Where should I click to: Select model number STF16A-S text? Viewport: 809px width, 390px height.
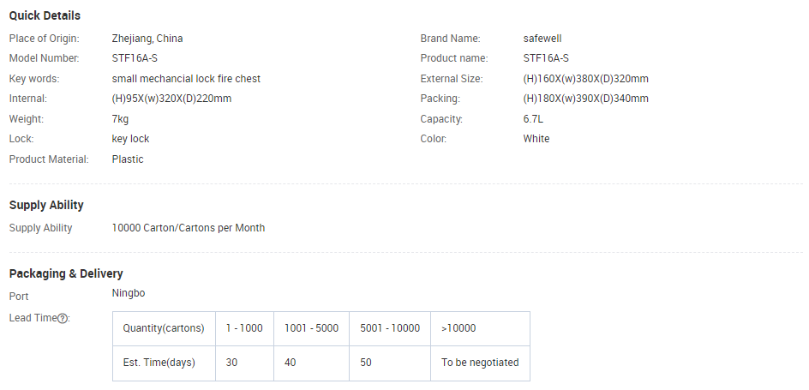(135, 58)
